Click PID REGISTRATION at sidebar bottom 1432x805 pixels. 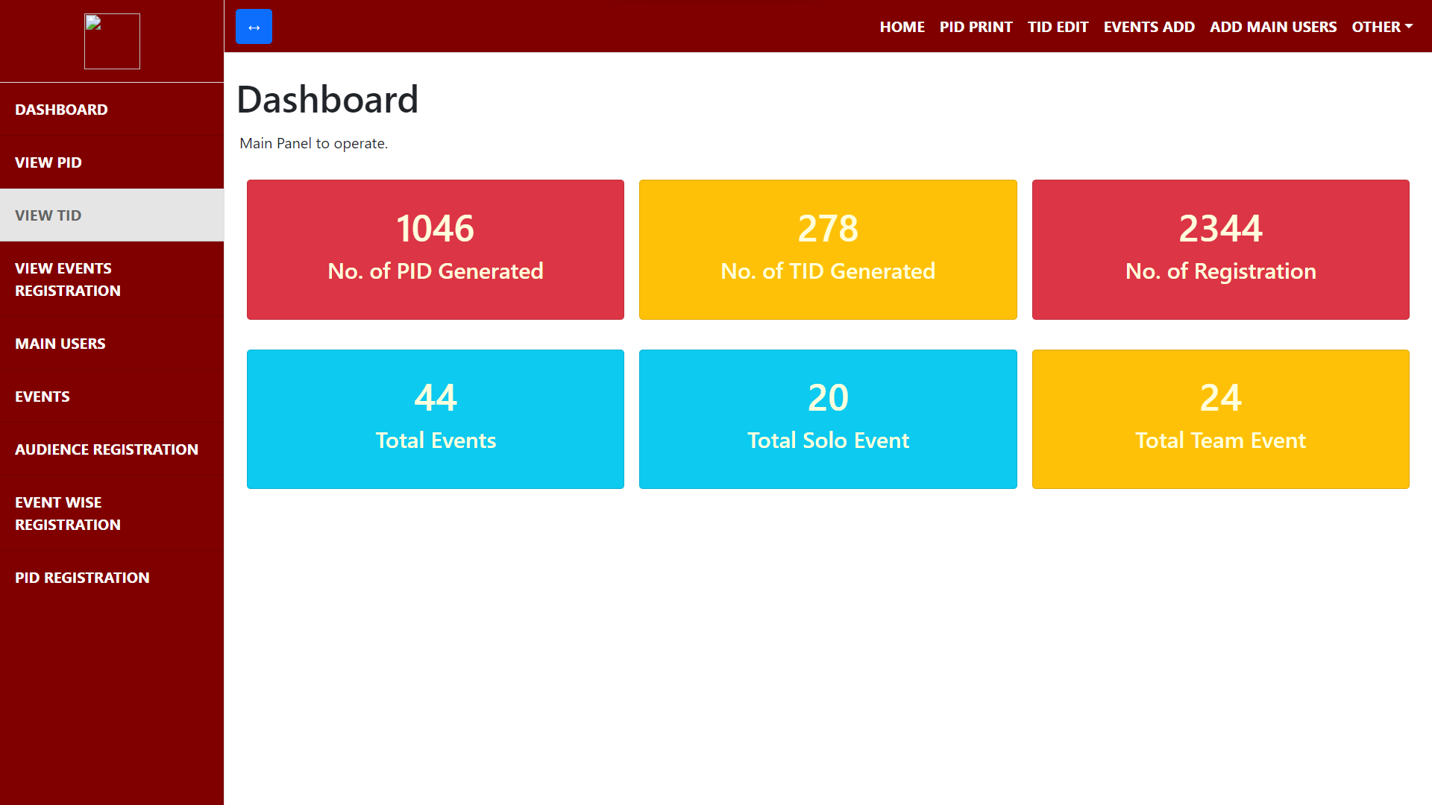tap(82, 578)
